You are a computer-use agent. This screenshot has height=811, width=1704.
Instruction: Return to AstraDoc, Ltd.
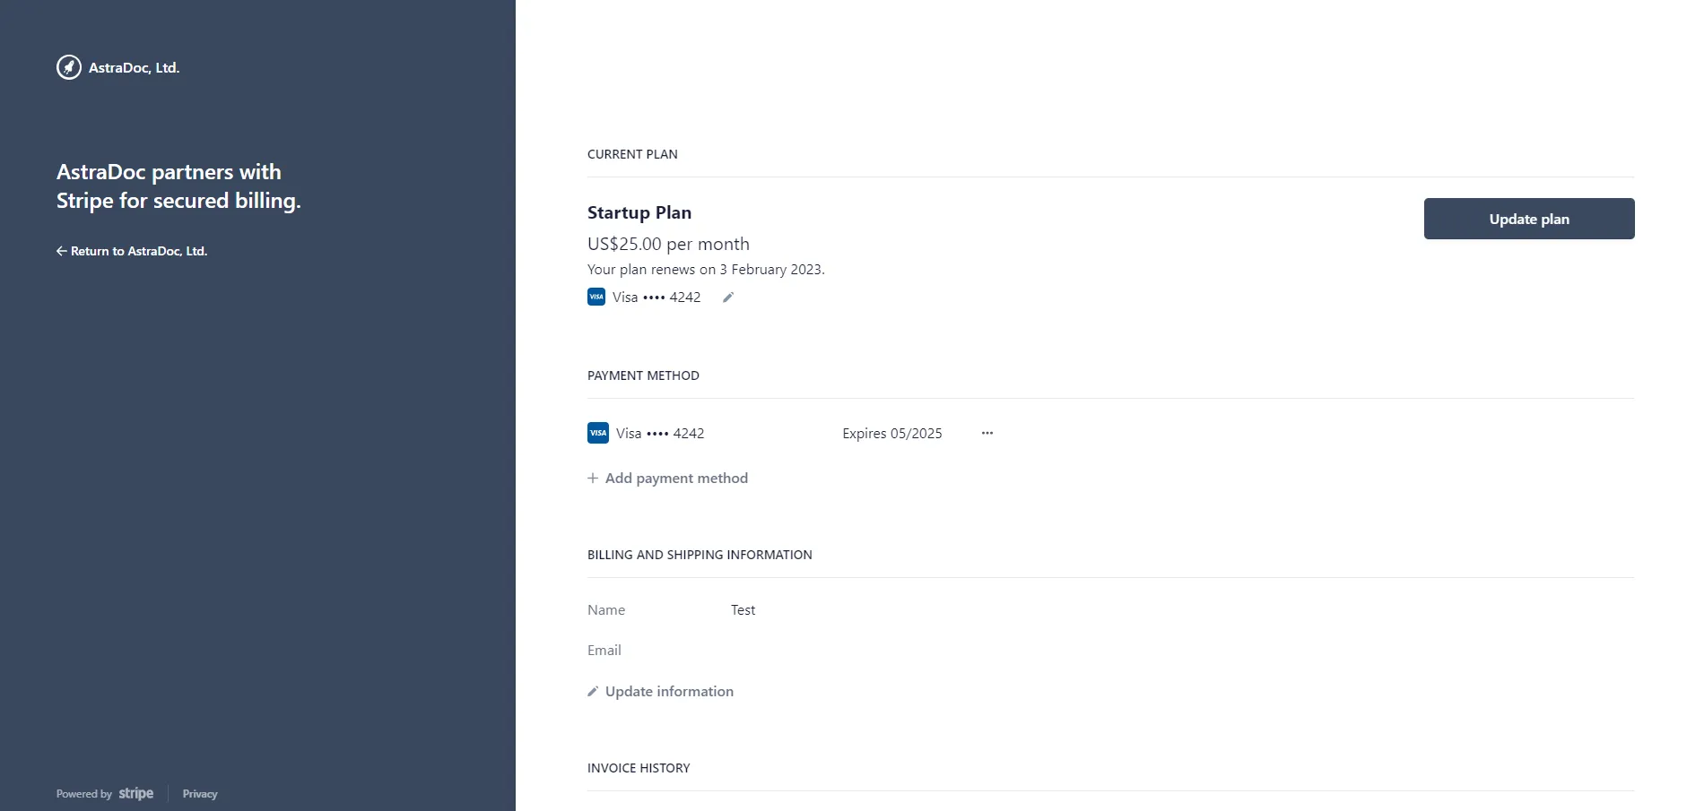point(138,251)
